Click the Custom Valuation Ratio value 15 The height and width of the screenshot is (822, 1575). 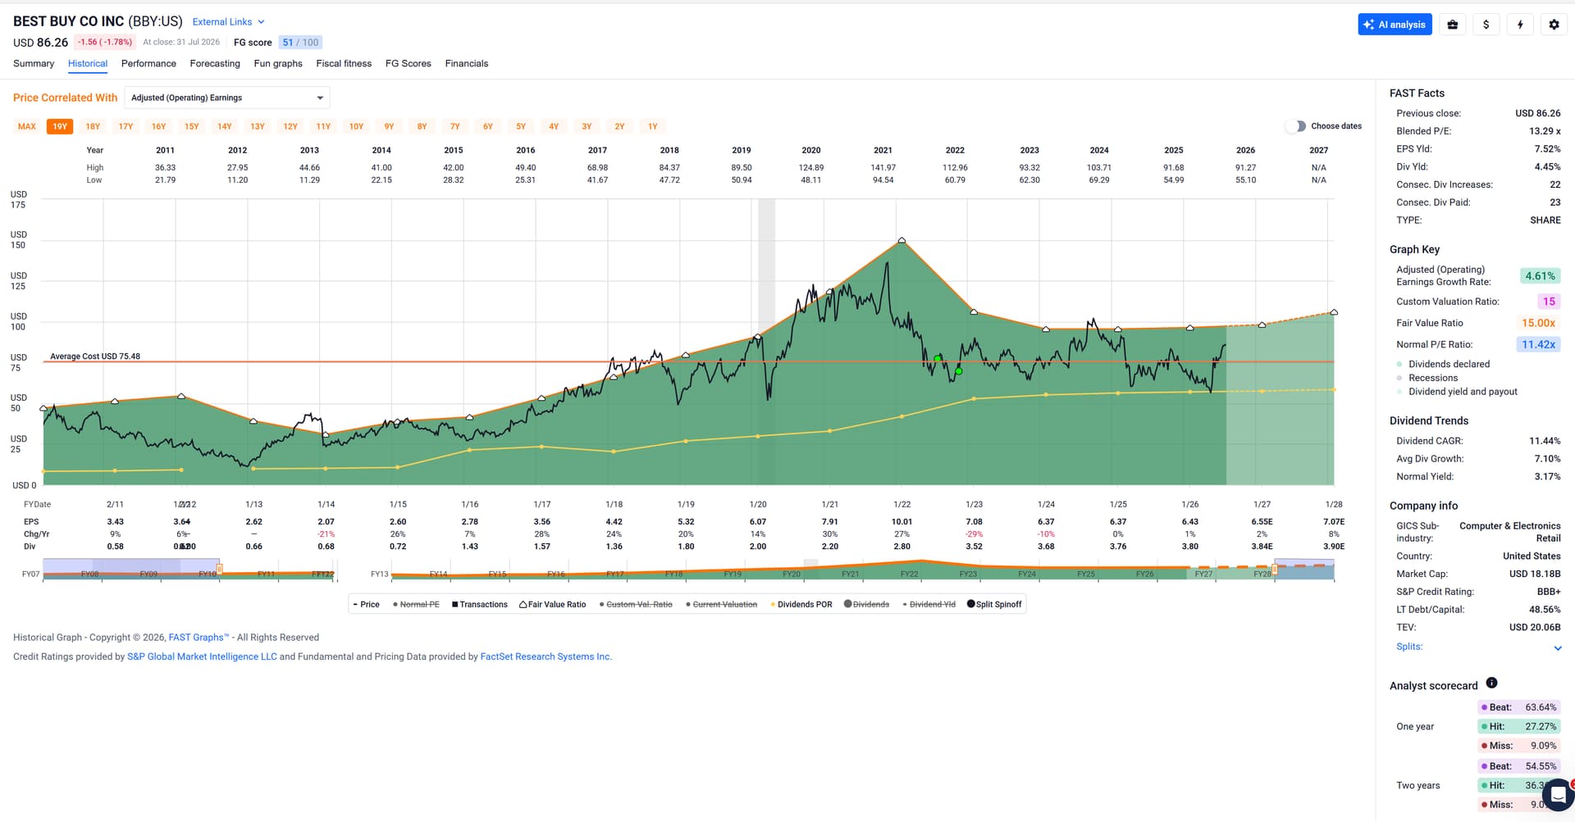(1549, 302)
